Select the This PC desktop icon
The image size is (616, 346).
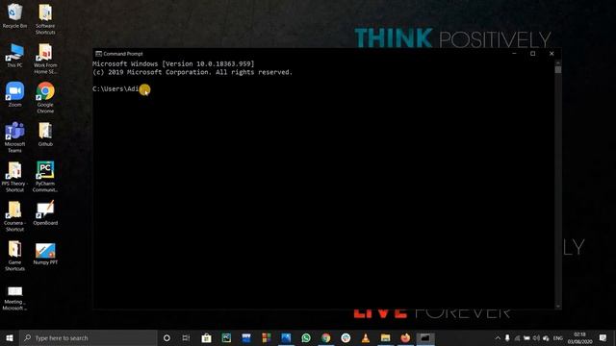click(x=14, y=56)
